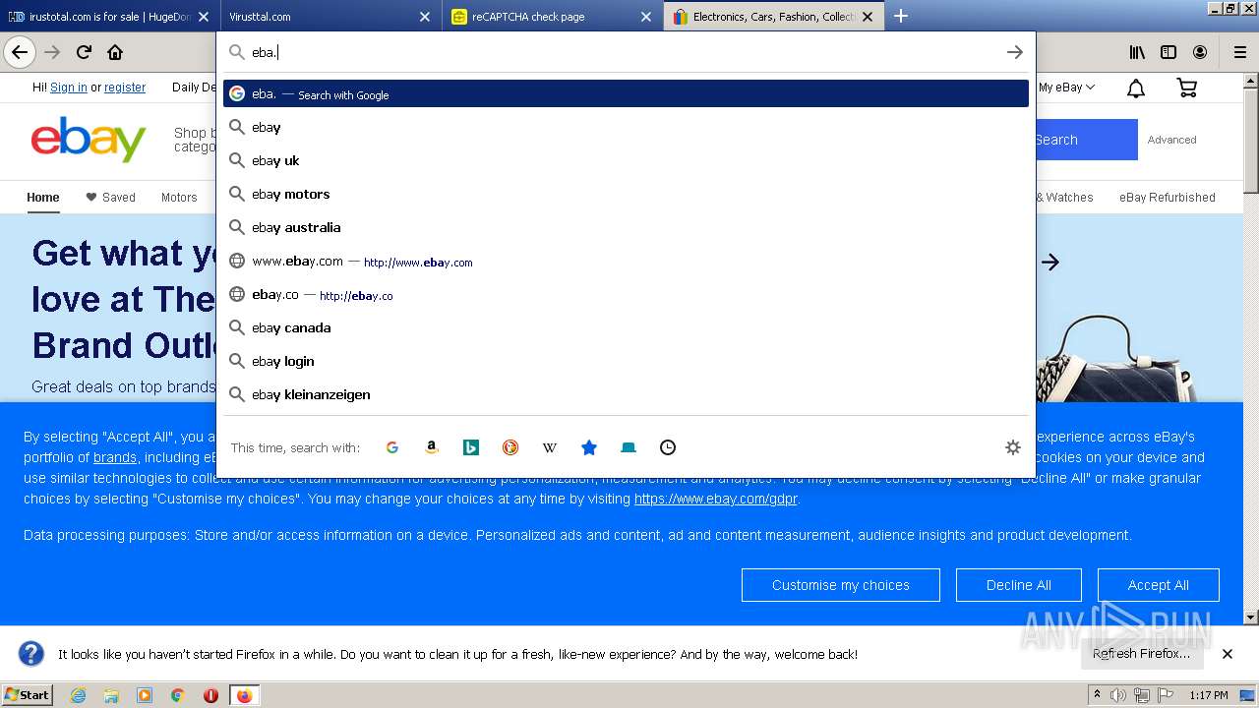Open the Firefox Library icon
The width and height of the screenshot is (1259, 708).
coord(1137,52)
